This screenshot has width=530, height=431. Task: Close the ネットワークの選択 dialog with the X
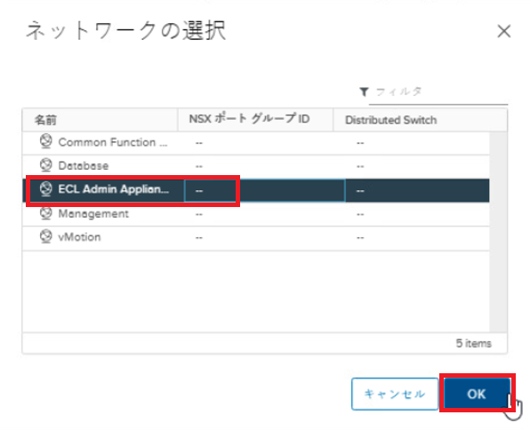click(x=504, y=32)
